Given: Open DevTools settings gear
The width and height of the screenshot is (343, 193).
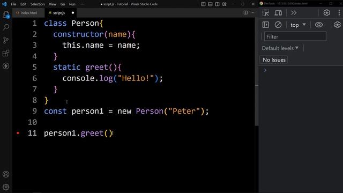Looking at the screenshot, I should click(326, 13).
